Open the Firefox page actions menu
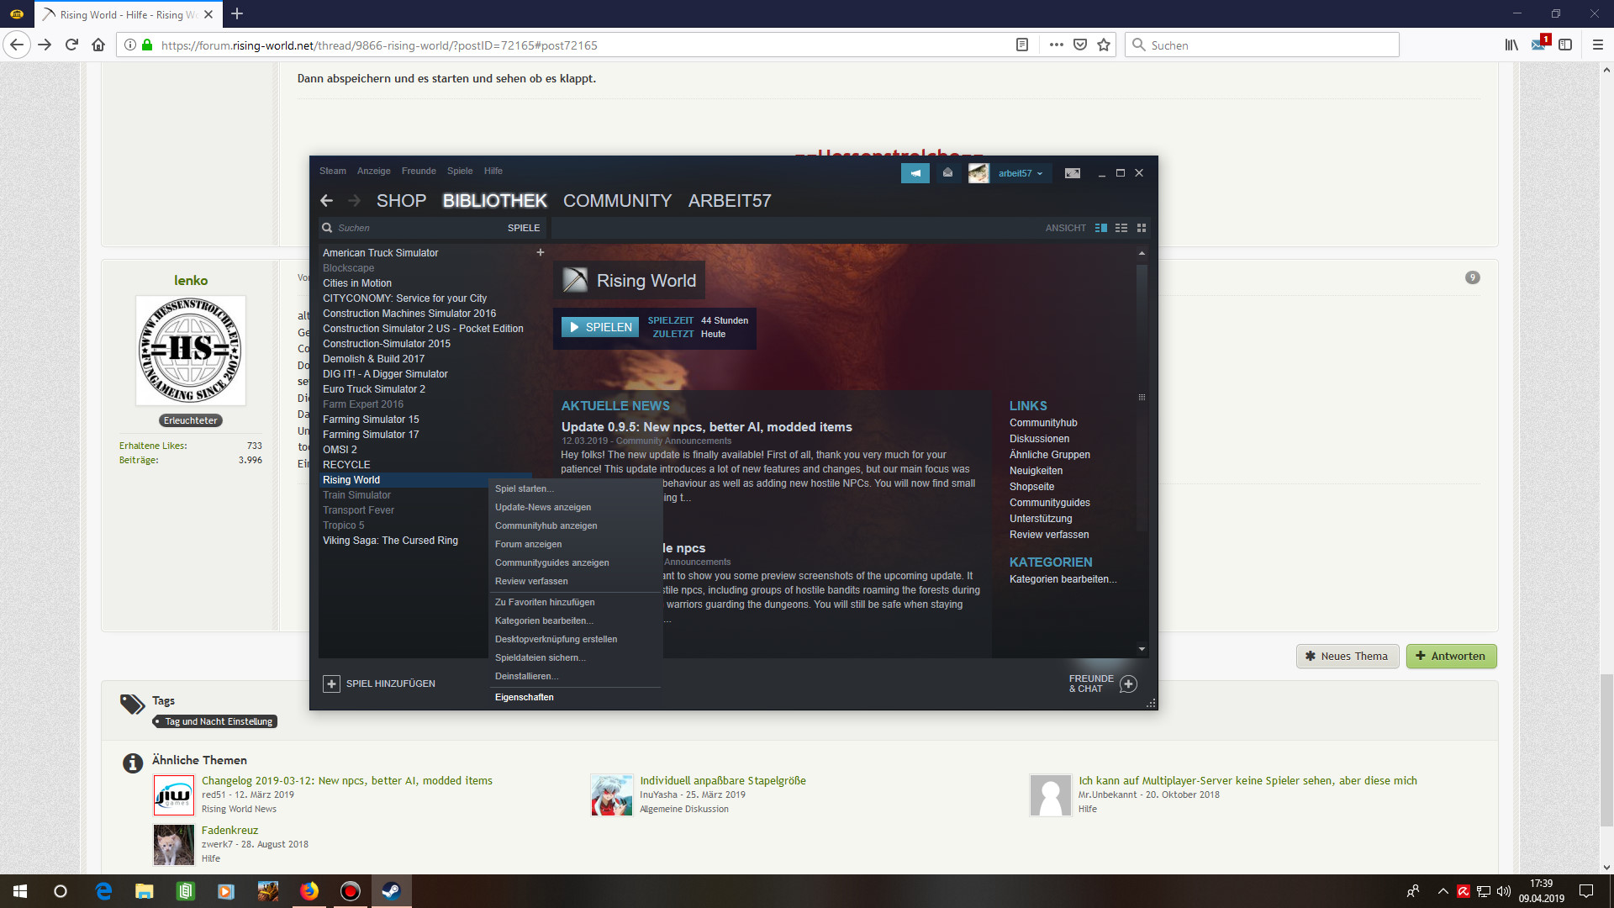Viewport: 1614px width, 908px height. (x=1056, y=45)
